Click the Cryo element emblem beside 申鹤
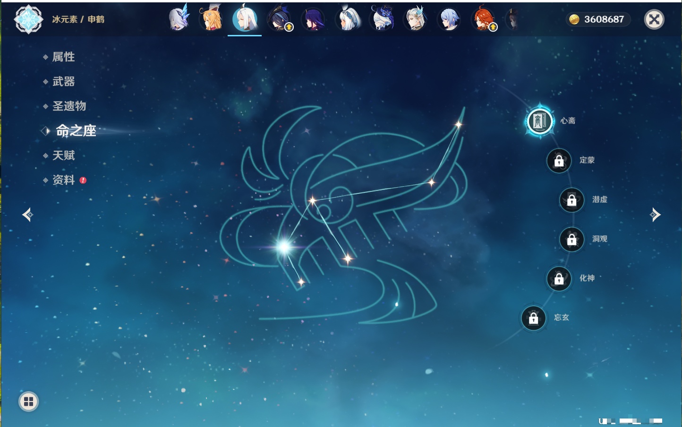The height and width of the screenshot is (427, 682). [28, 19]
